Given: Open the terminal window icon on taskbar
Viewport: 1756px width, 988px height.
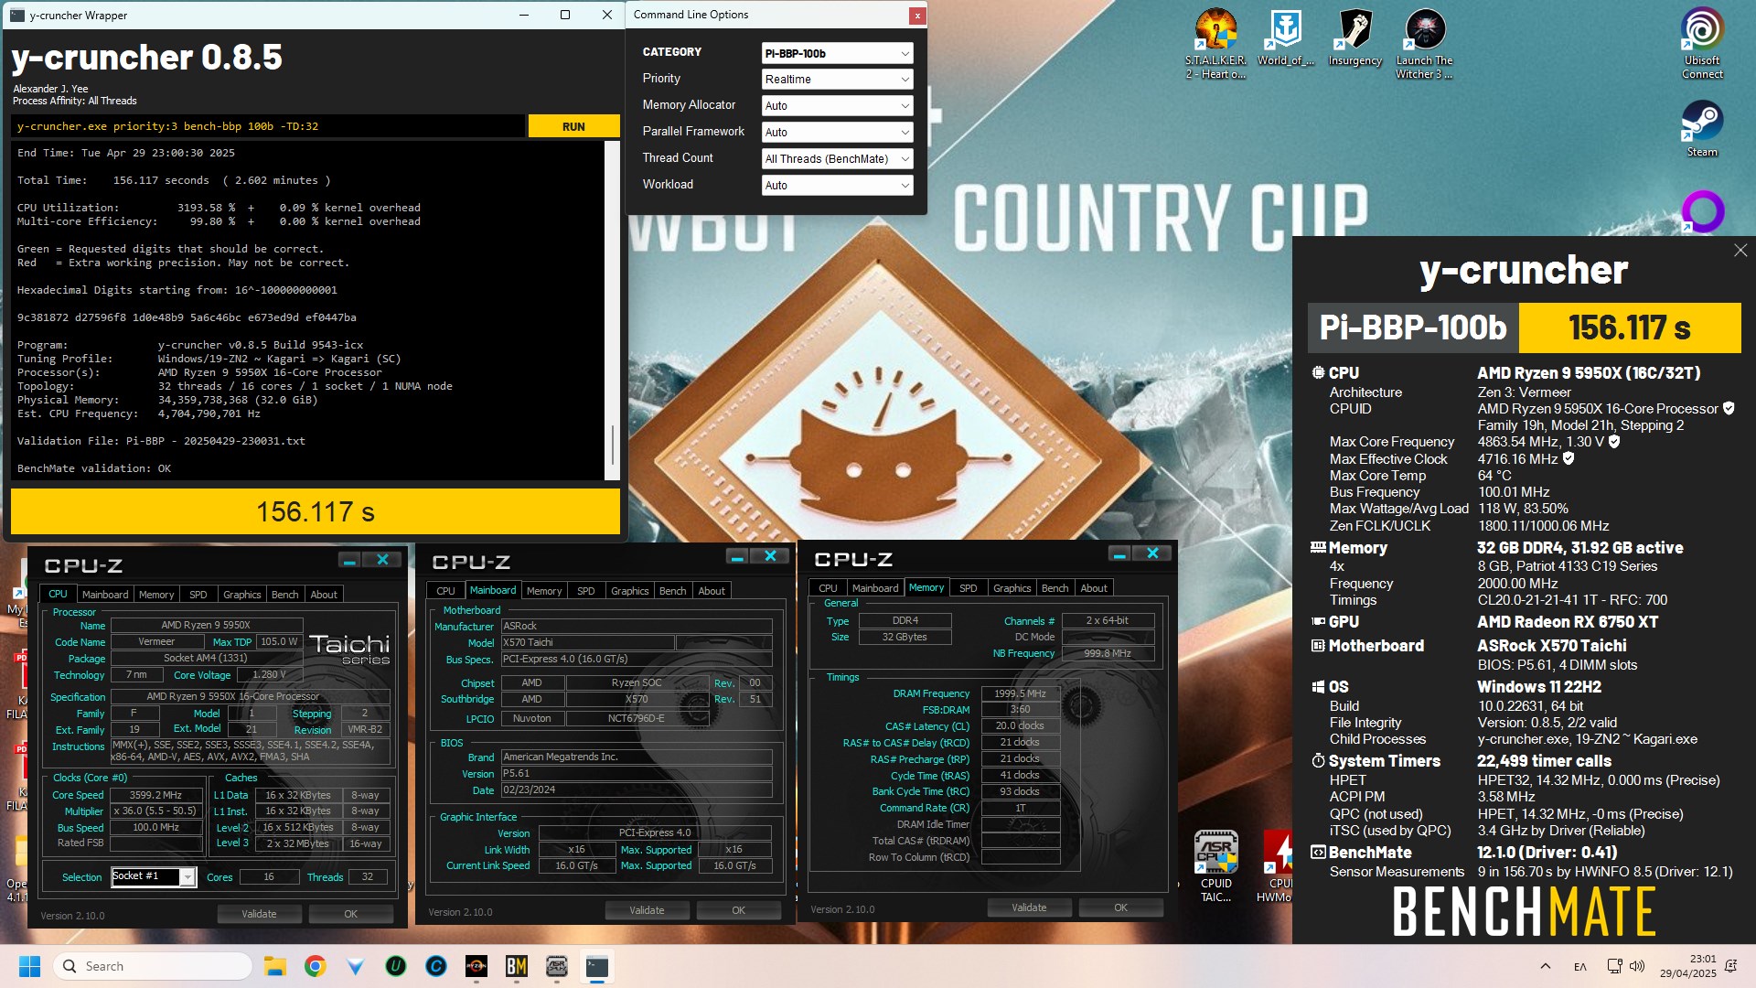Looking at the screenshot, I should coord(596,966).
